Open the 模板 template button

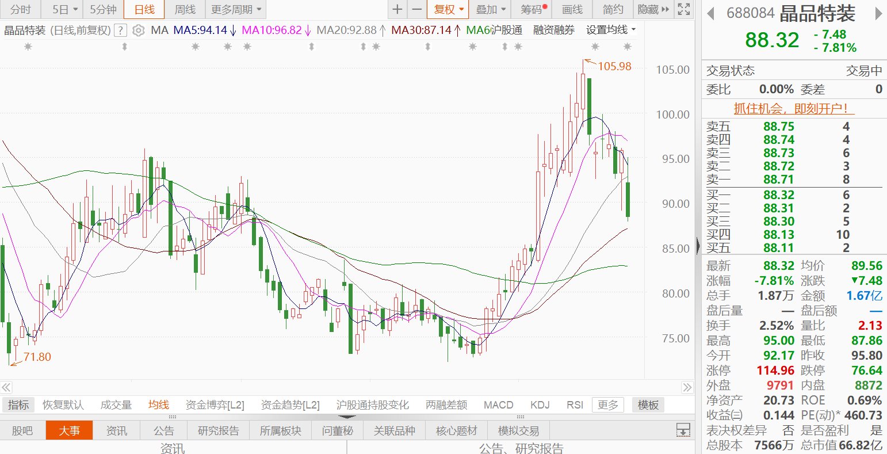click(648, 405)
